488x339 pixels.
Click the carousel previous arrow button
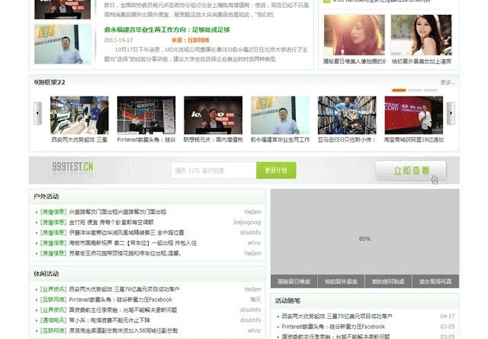[x=38, y=113]
